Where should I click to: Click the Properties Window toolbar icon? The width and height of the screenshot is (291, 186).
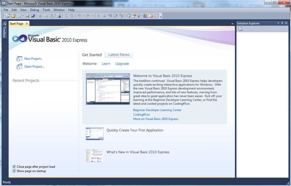[x=134, y=16]
